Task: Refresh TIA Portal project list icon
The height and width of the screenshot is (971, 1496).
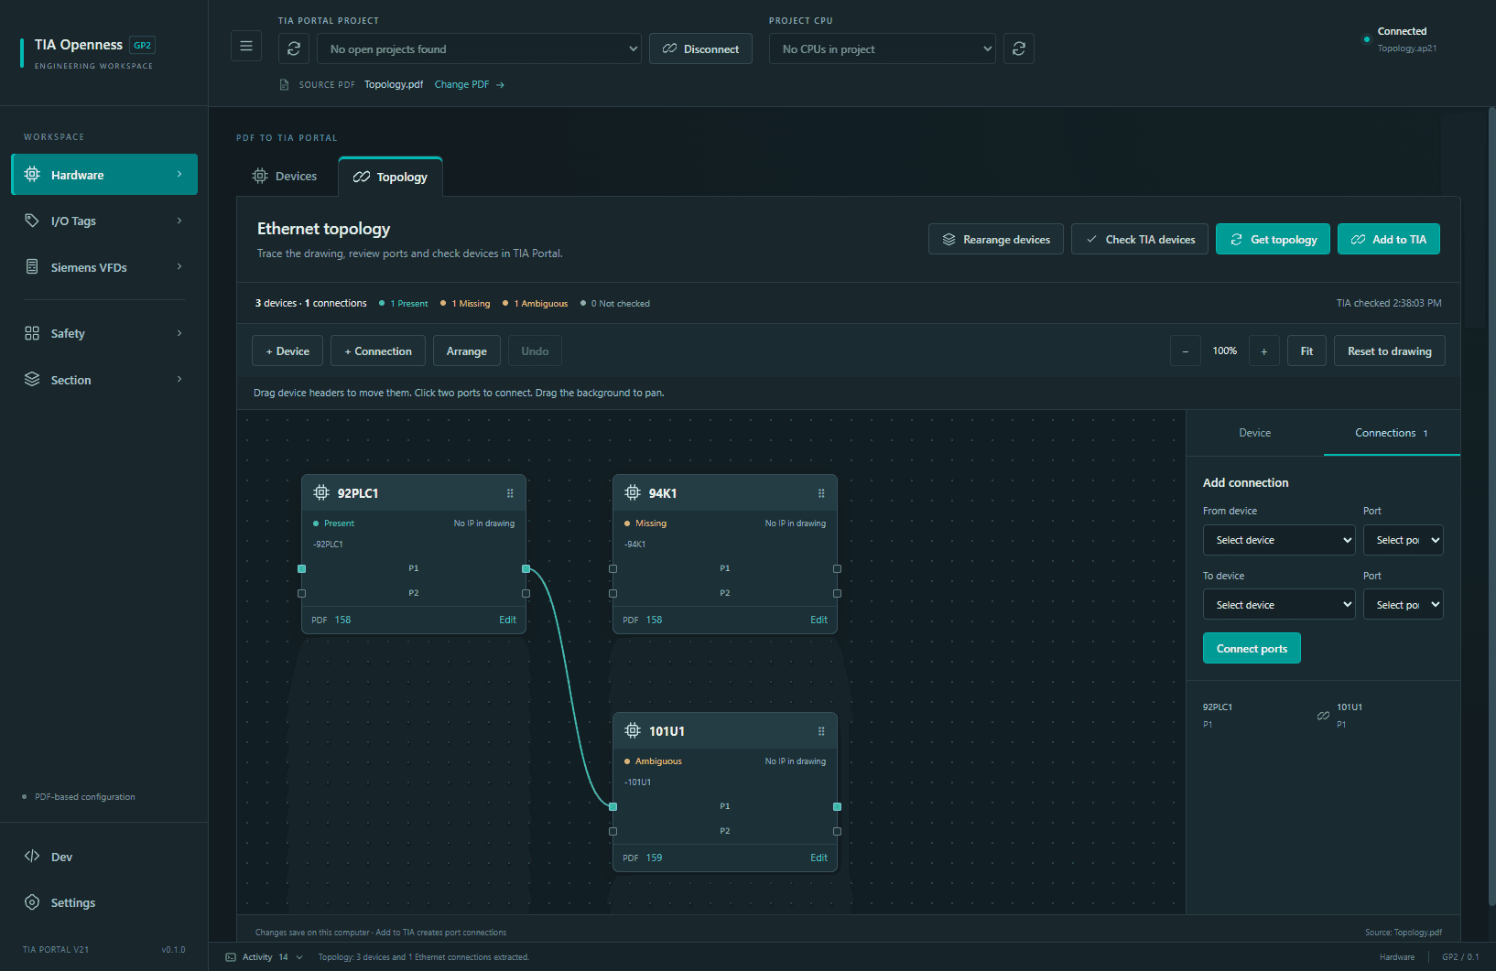Action: pyautogui.click(x=294, y=49)
